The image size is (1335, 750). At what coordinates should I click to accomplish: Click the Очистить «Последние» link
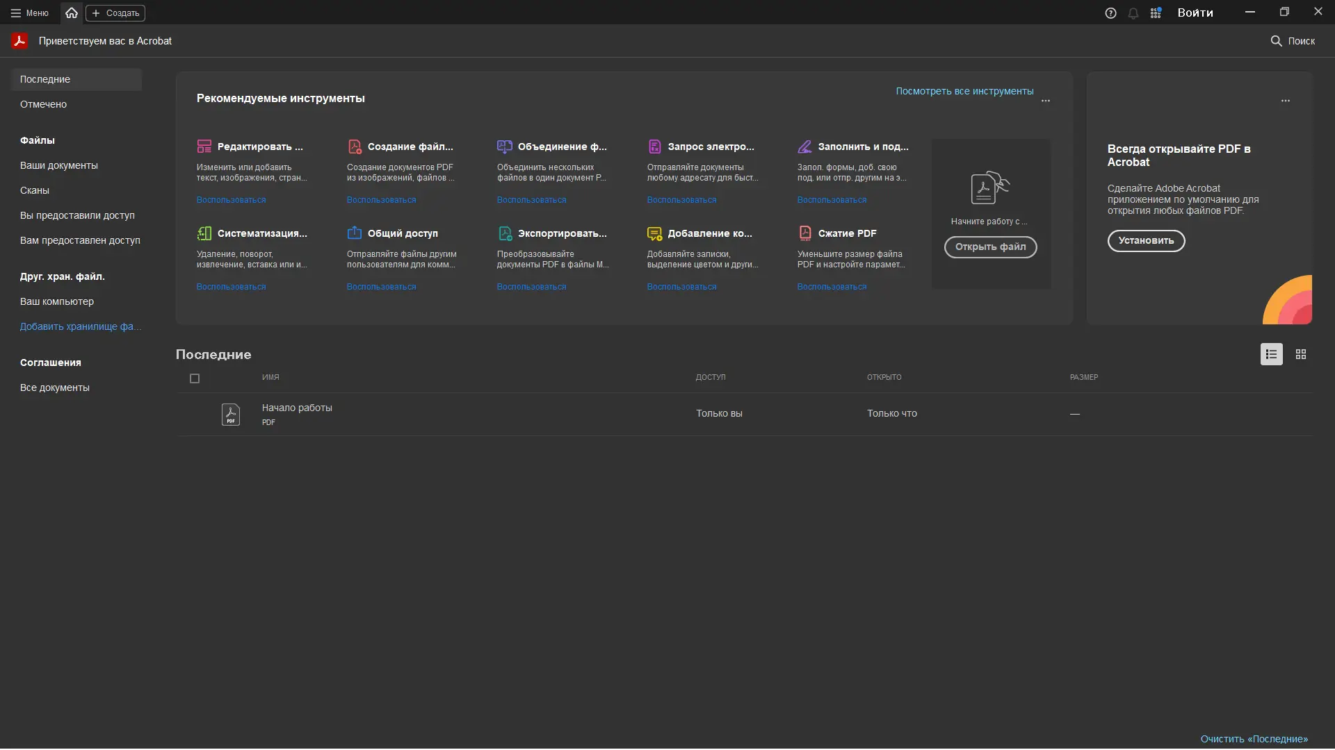(1254, 739)
